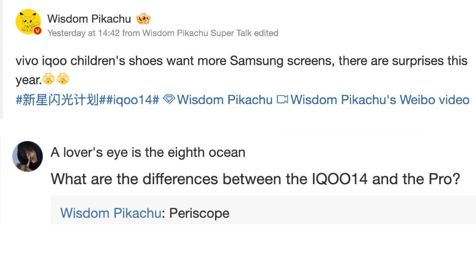Click the first peeking emoji after 'year.'
This screenshot has width=476, height=268.
(48, 79)
